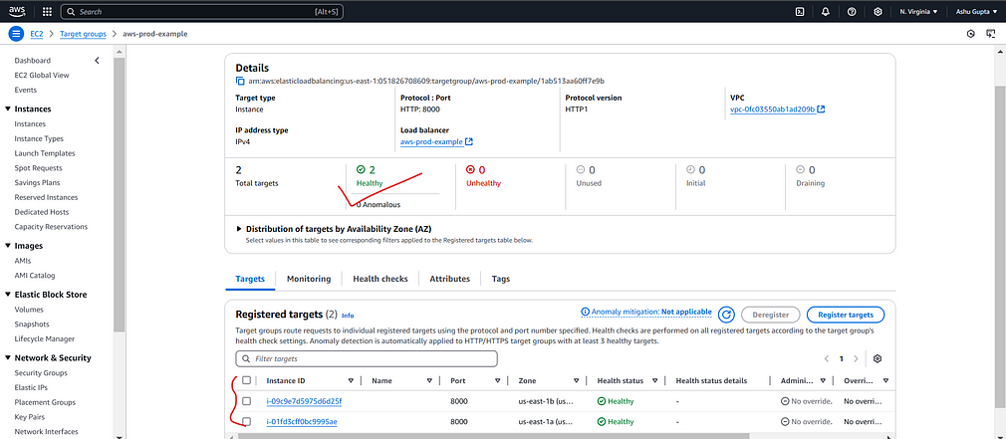This screenshot has width=1006, height=439.
Task: Go to next page of targets
Action: point(856,359)
